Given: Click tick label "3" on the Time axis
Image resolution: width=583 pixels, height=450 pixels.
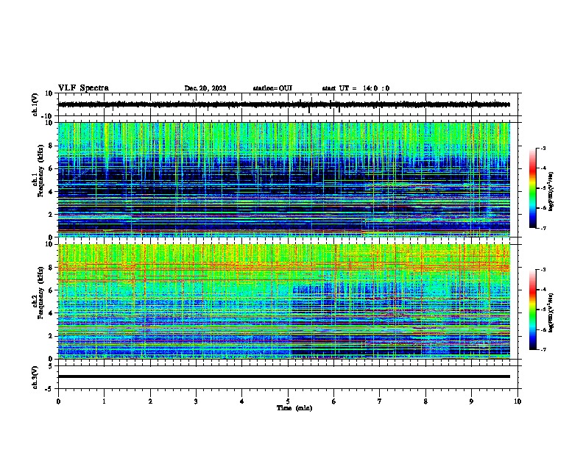Looking at the screenshot, I should click(196, 401).
